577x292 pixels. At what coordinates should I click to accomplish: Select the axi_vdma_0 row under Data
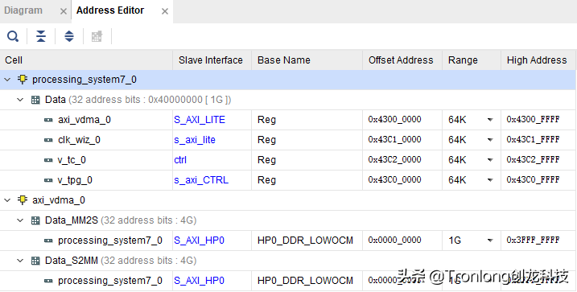click(288, 120)
